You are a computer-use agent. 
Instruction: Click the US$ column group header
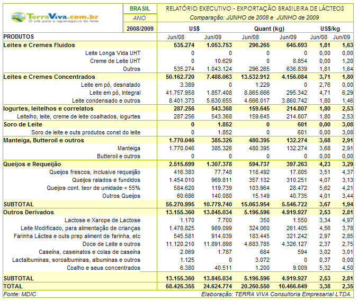click(x=194, y=28)
